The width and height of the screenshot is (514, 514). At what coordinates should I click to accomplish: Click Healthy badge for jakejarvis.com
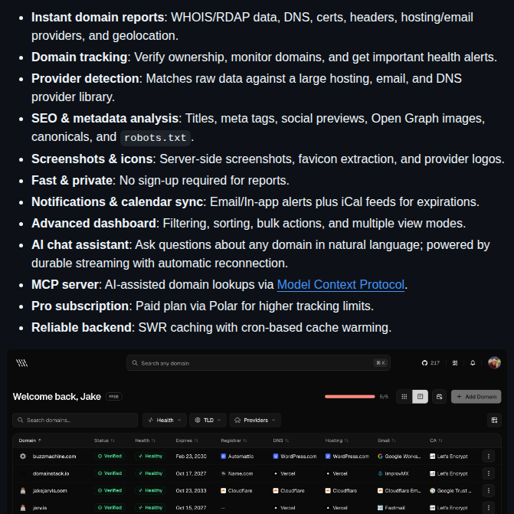click(x=150, y=490)
